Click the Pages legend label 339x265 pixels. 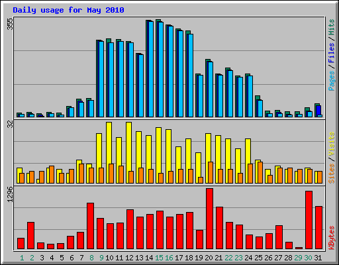331,81
